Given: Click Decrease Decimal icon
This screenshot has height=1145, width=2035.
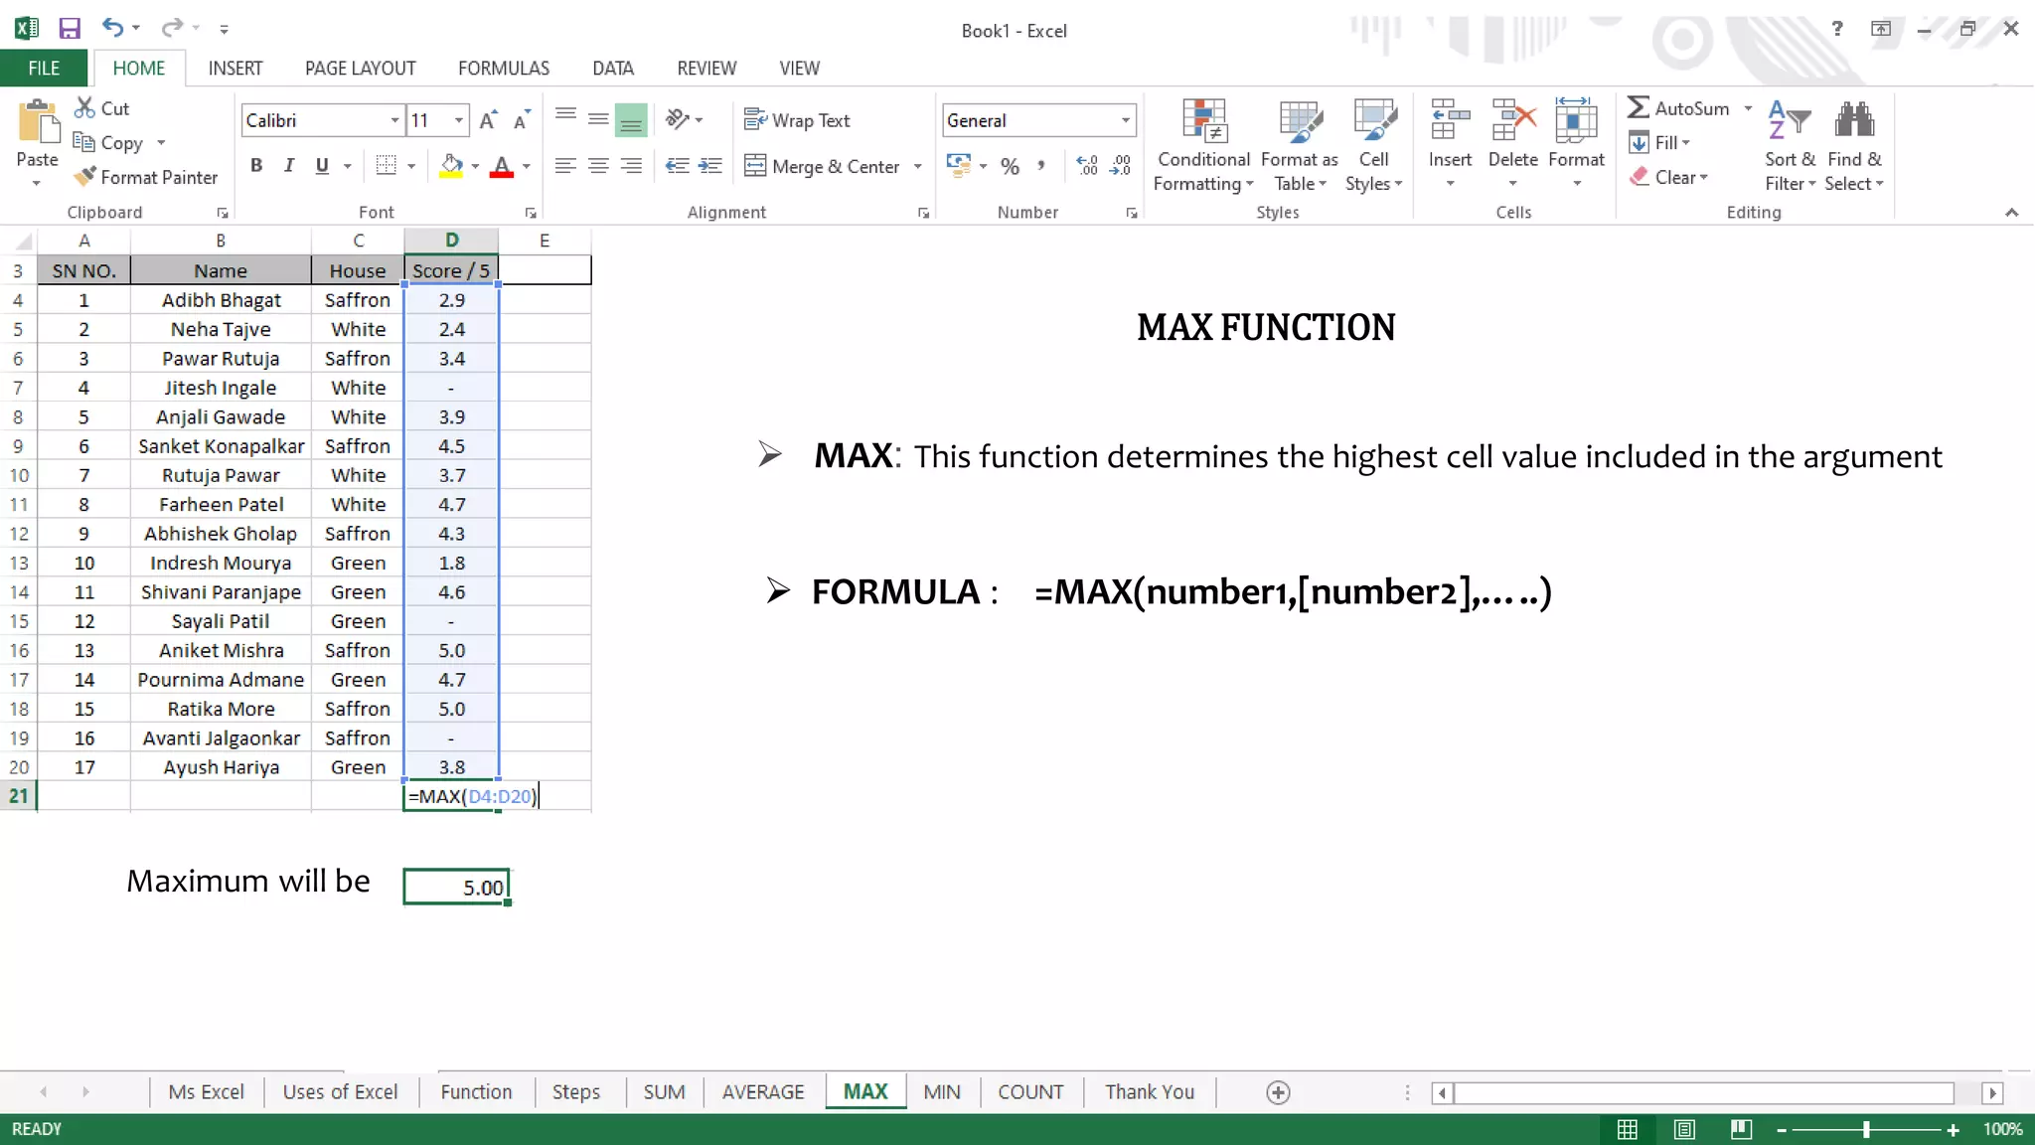Looking at the screenshot, I should click(x=1121, y=166).
